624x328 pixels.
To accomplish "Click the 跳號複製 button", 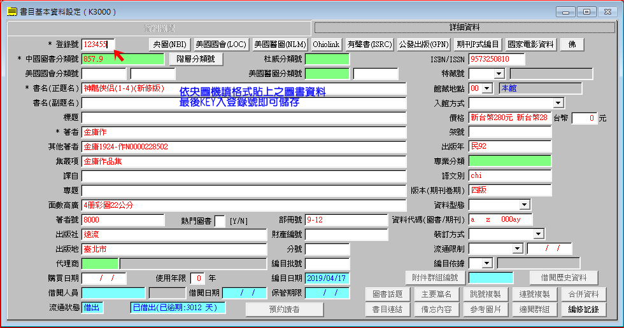I will [485, 294].
